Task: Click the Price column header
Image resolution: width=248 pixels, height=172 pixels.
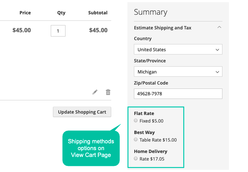Action: 25,13
